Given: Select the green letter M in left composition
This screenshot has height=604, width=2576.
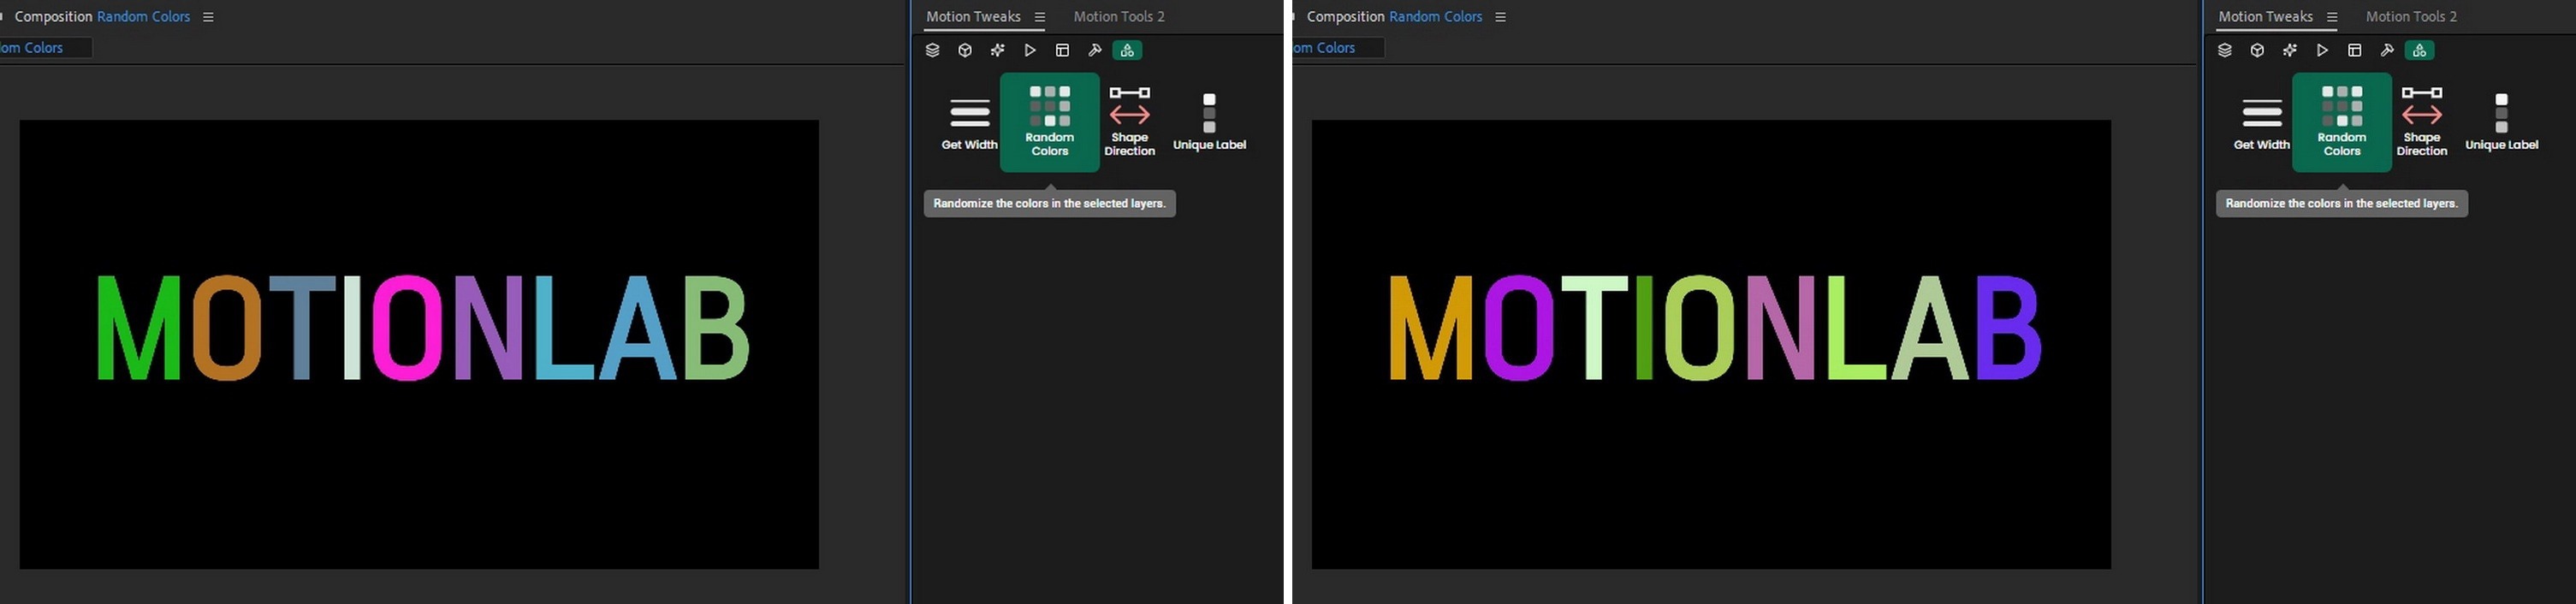Looking at the screenshot, I should tap(138, 328).
